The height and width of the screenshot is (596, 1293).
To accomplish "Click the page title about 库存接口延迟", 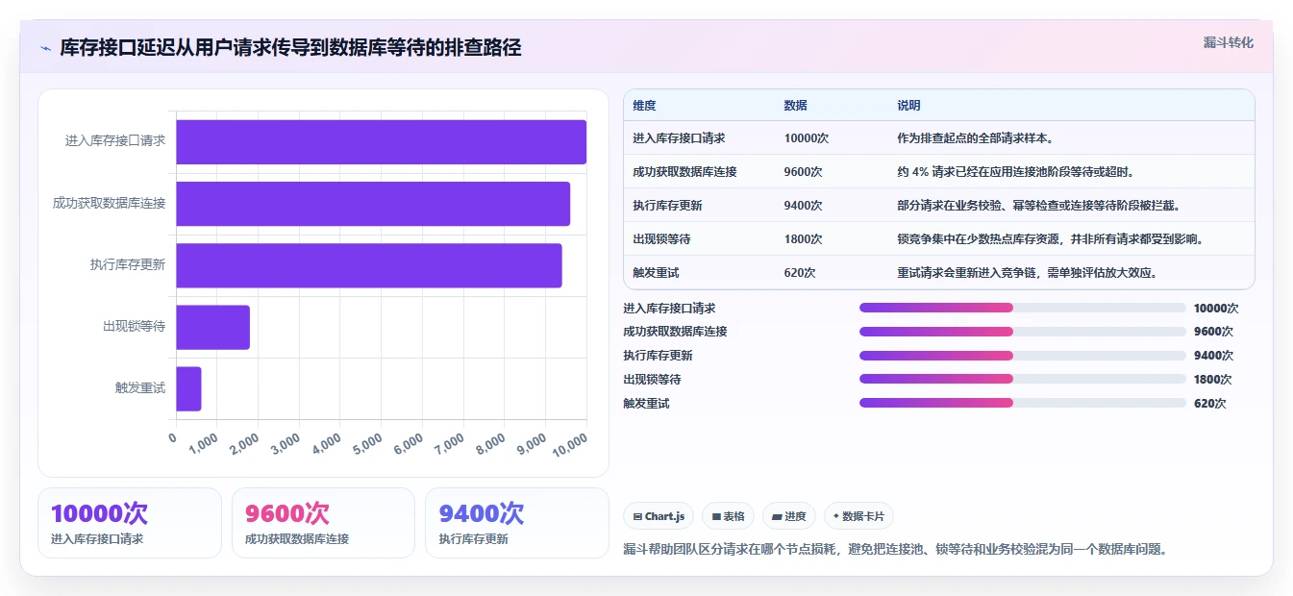I will click(x=290, y=47).
